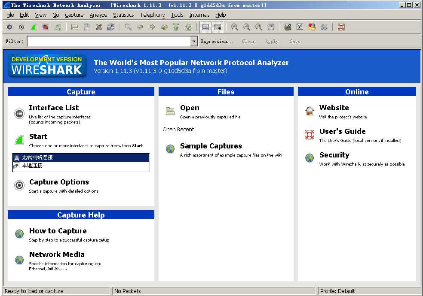Open the Sample Captures link
423x296 pixels.
click(211, 146)
